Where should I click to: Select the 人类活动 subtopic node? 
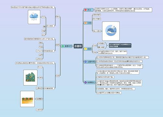(39, 110)
